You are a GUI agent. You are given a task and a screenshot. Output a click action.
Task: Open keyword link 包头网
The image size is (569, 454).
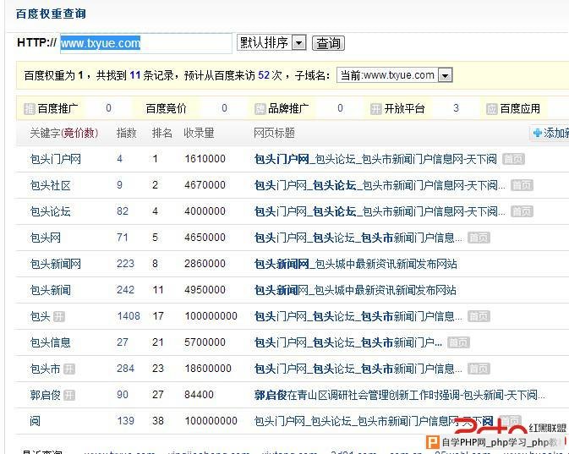(46, 238)
